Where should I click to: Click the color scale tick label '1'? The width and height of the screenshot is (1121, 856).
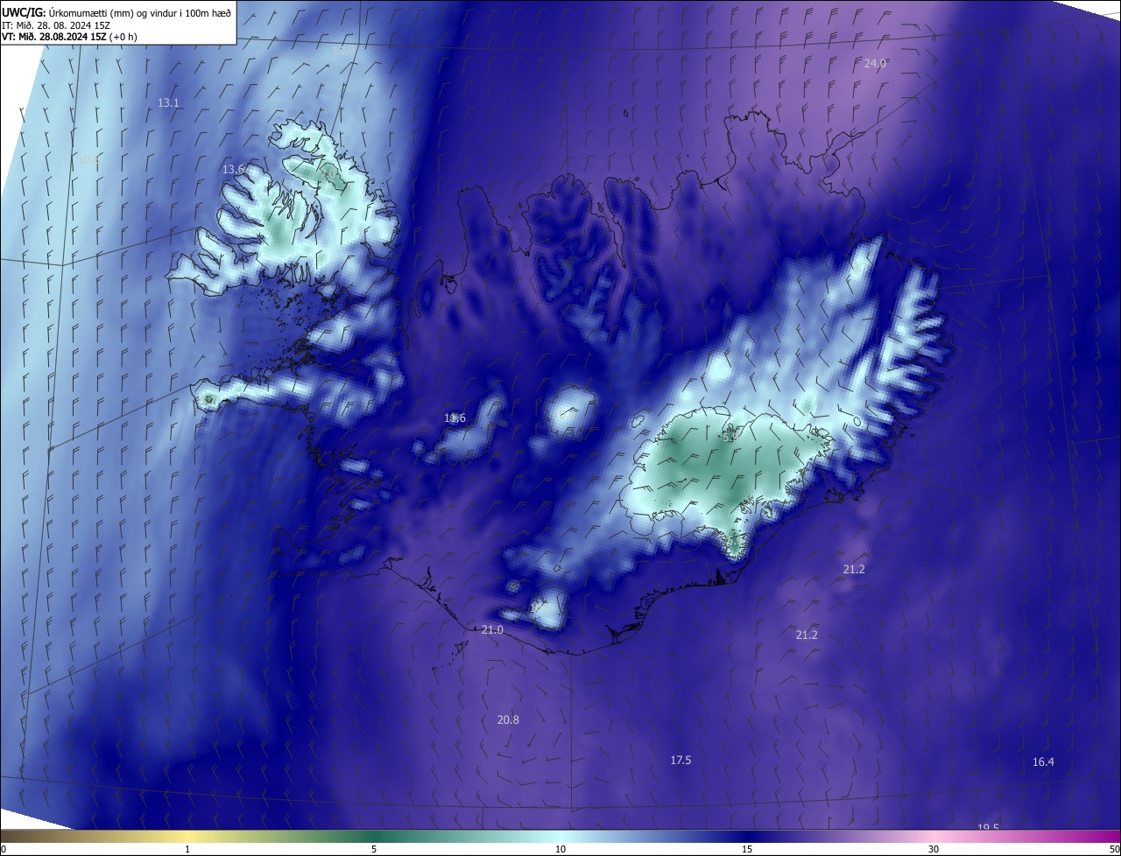pyautogui.click(x=187, y=849)
